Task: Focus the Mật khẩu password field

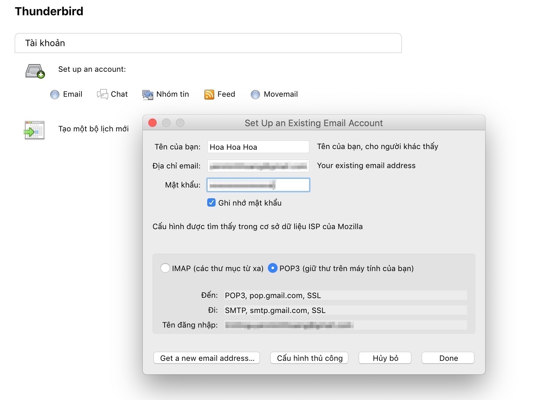Action: pyautogui.click(x=258, y=185)
